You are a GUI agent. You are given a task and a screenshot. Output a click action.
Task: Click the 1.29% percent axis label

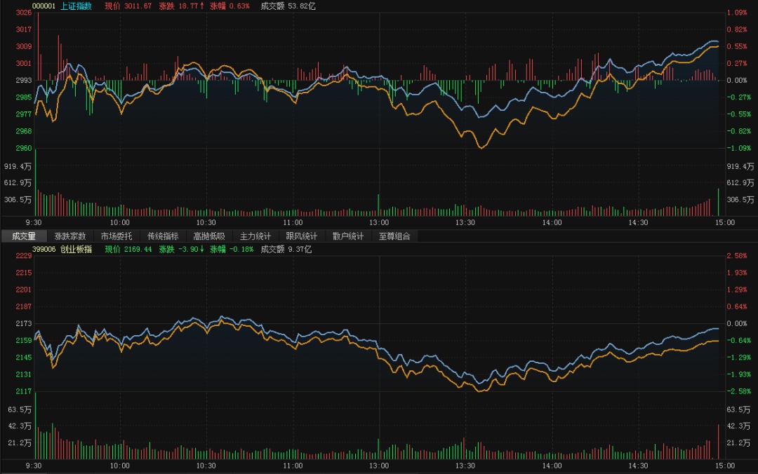pyautogui.click(x=737, y=290)
